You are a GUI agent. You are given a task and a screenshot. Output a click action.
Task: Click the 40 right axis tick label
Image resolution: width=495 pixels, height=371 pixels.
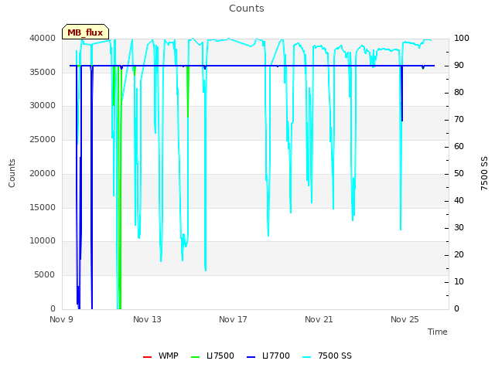(x=459, y=201)
